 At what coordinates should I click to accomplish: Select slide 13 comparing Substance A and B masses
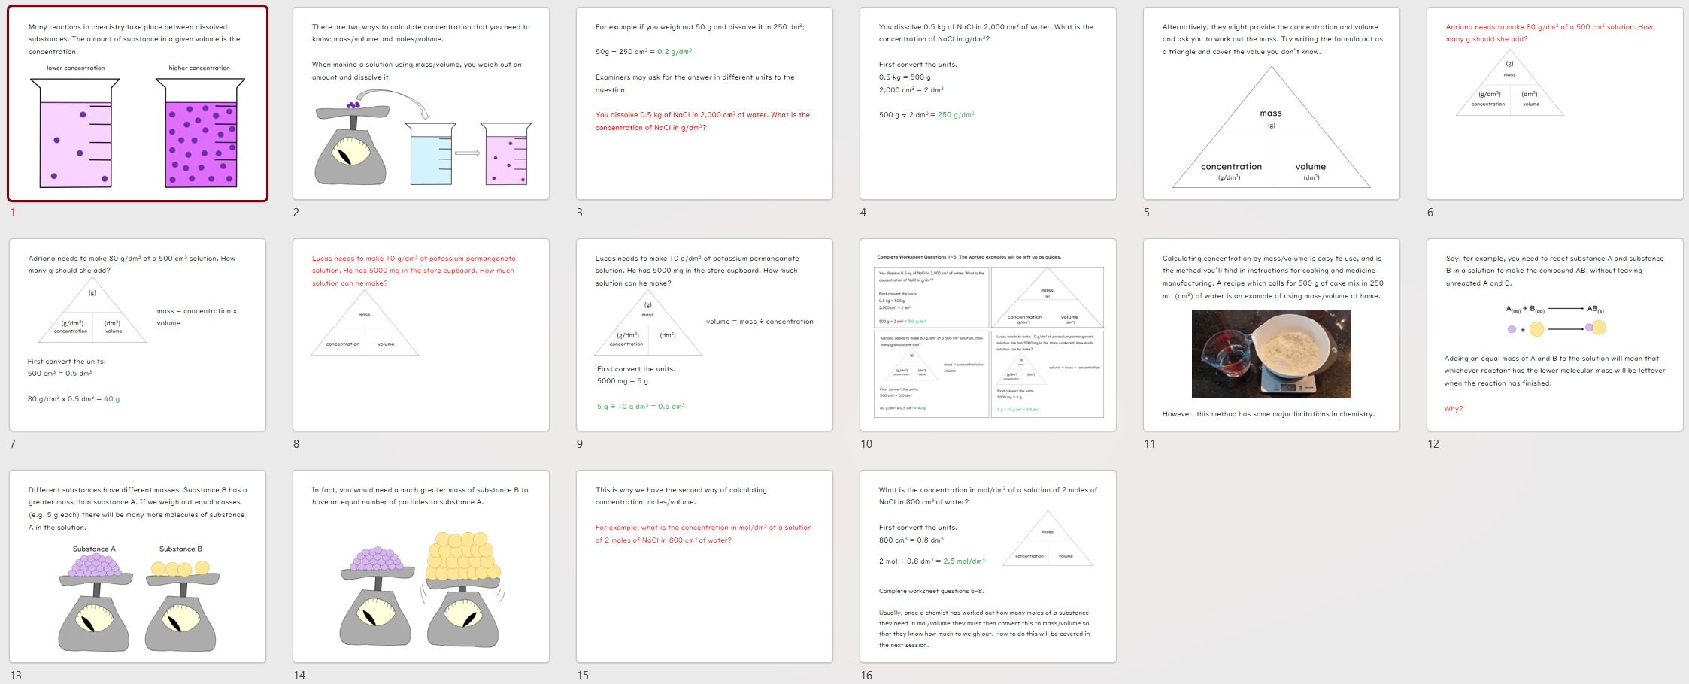point(139,566)
